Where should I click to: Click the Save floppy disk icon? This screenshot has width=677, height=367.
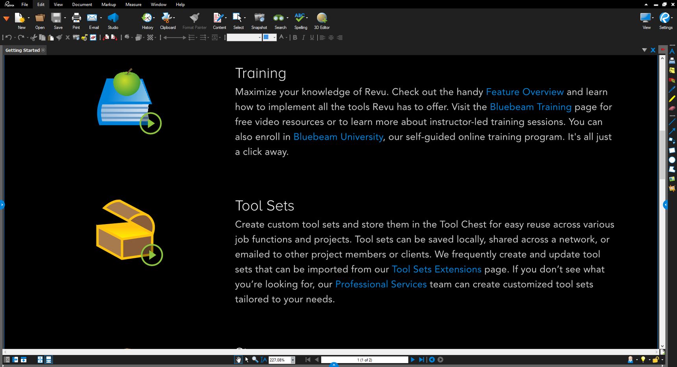pos(56,18)
